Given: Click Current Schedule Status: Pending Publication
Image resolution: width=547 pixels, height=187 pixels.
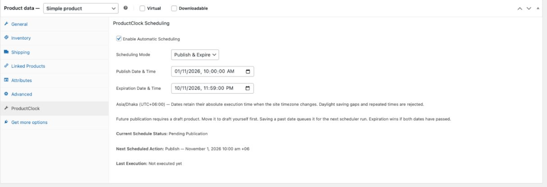Looking at the screenshot, I should coord(162,134).
